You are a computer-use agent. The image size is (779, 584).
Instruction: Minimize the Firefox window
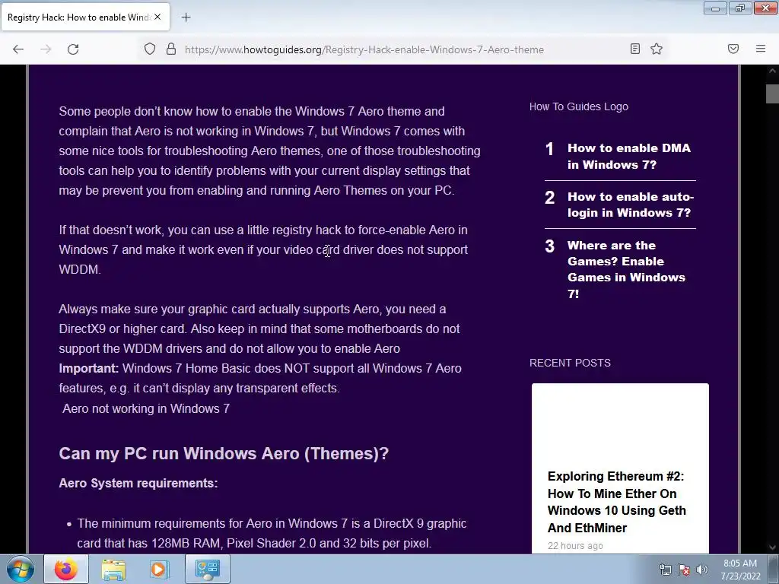[x=715, y=8]
